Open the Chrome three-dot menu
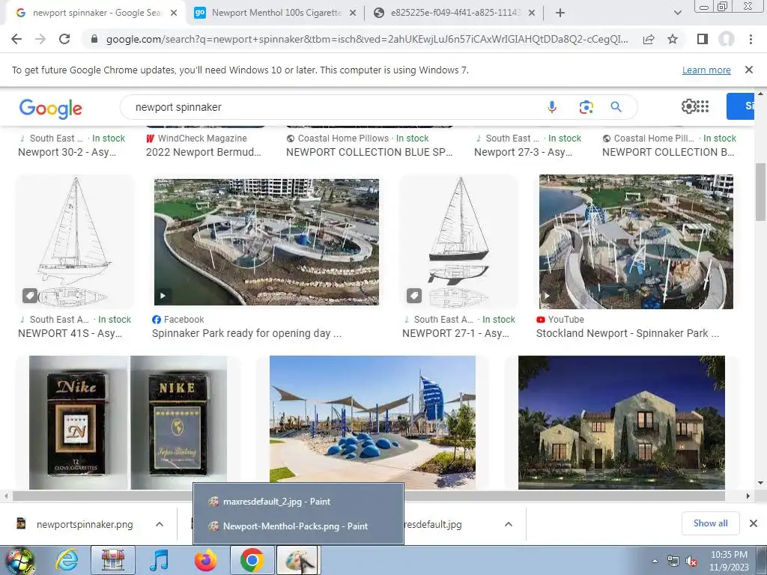The width and height of the screenshot is (767, 575). (x=751, y=39)
